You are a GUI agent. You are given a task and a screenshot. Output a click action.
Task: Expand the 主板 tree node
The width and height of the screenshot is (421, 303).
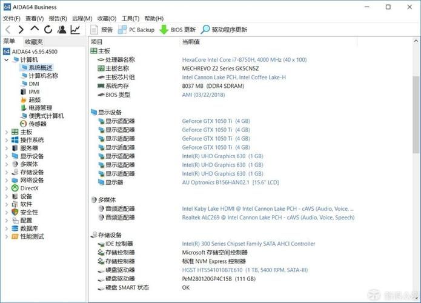(x=7, y=132)
